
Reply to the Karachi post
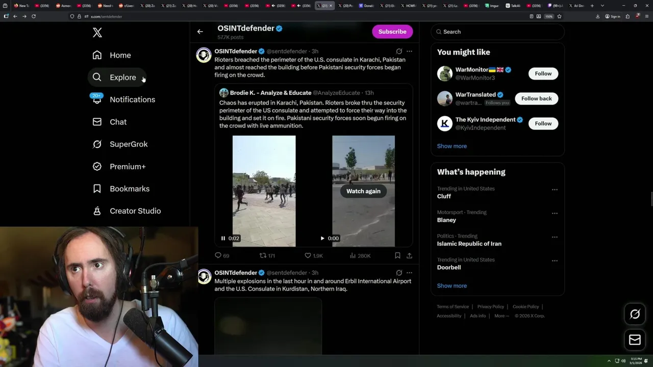tap(222, 256)
